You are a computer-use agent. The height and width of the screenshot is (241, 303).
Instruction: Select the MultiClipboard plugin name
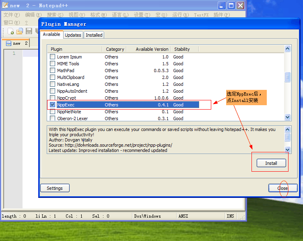click(71, 77)
